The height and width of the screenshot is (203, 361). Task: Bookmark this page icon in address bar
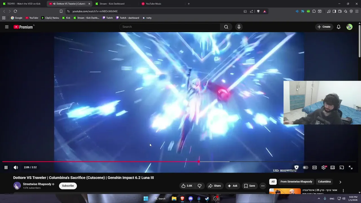tap(61, 11)
